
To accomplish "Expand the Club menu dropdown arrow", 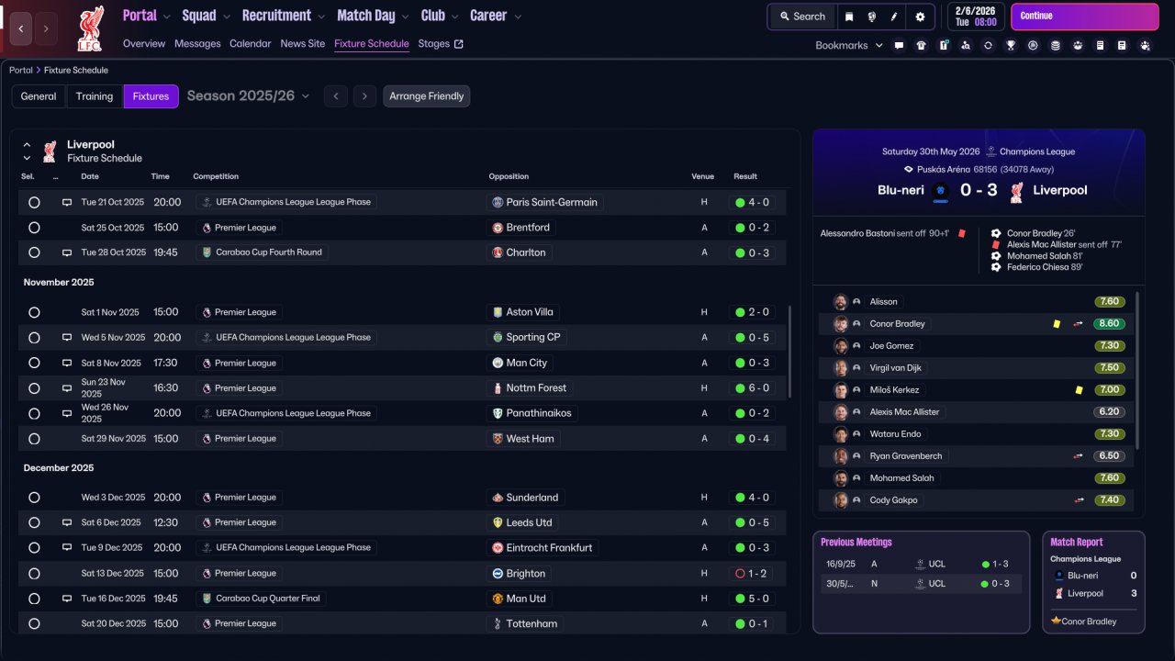I will [x=455, y=17].
